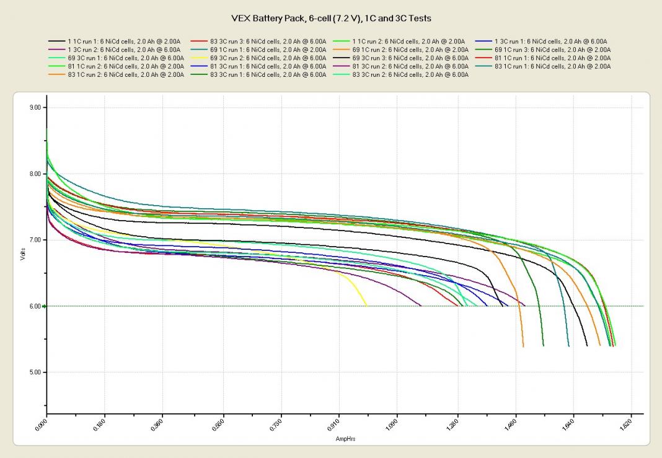
Task: Click the 'AmpHrs' x-axis label
Action: [345, 438]
